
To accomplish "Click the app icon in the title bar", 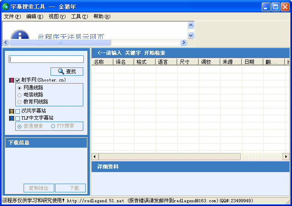I will (x=6, y=7).
